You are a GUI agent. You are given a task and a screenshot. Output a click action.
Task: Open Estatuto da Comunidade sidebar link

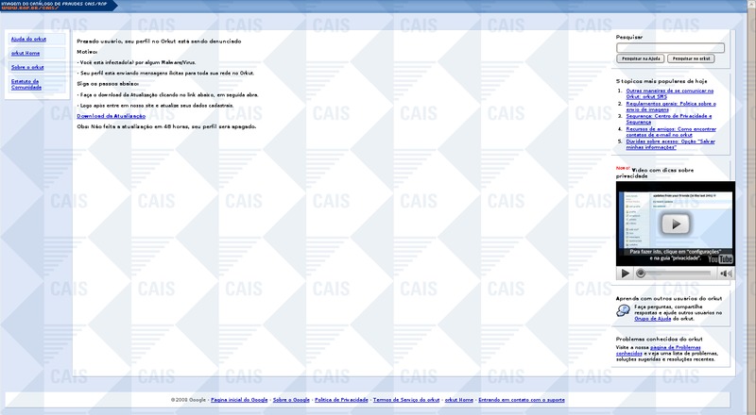[x=26, y=84]
